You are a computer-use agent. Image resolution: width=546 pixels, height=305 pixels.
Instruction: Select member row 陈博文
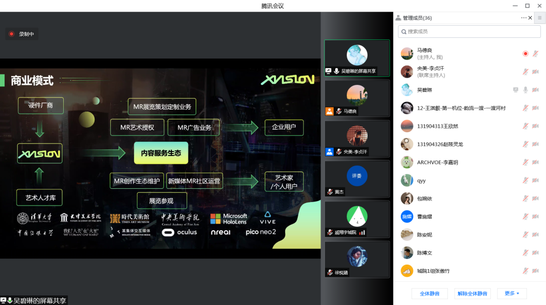click(x=469, y=252)
